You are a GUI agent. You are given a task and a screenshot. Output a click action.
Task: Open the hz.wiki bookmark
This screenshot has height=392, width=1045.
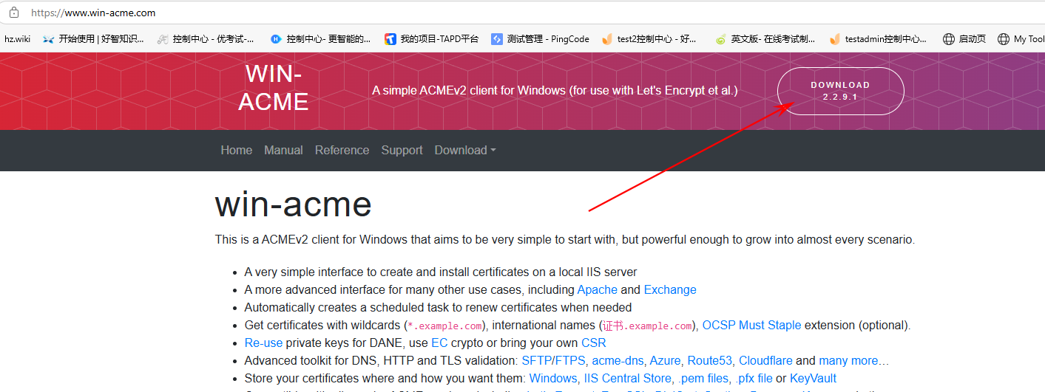[17, 39]
